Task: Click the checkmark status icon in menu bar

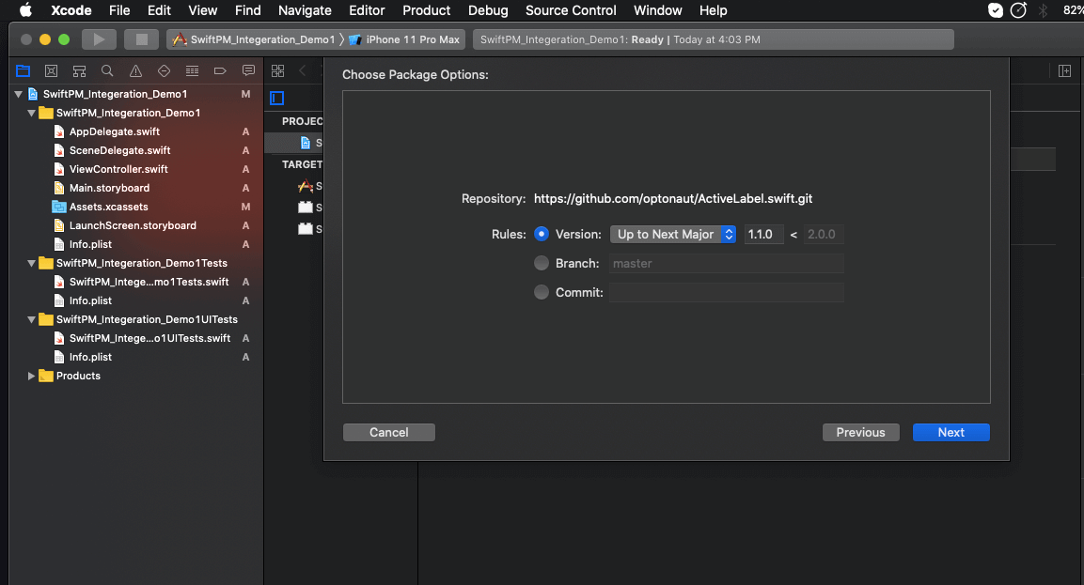Action: pyautogui.click(x=996, y=10)
